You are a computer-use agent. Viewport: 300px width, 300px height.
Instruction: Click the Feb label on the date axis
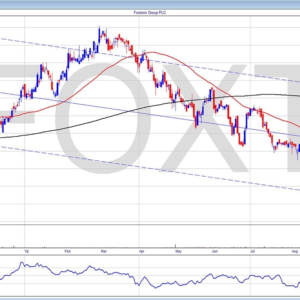[68, 251]
